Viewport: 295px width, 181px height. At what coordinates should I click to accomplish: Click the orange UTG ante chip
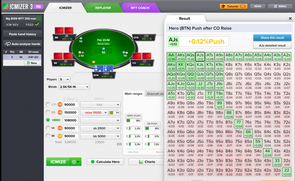click(x=60, y=104)
